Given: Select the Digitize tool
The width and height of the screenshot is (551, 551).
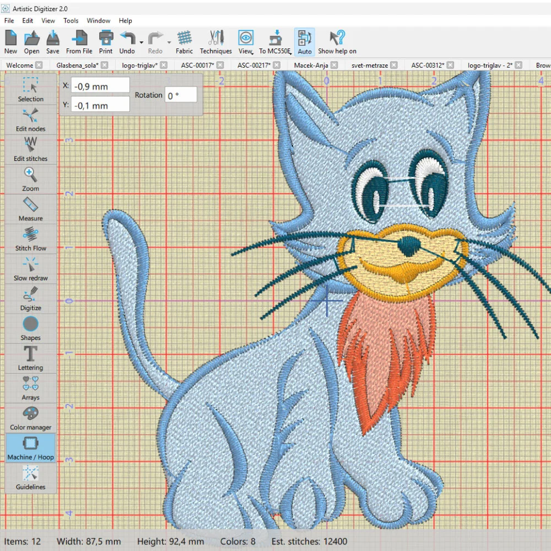Looking at the screenshot, I should coord(30,298).
